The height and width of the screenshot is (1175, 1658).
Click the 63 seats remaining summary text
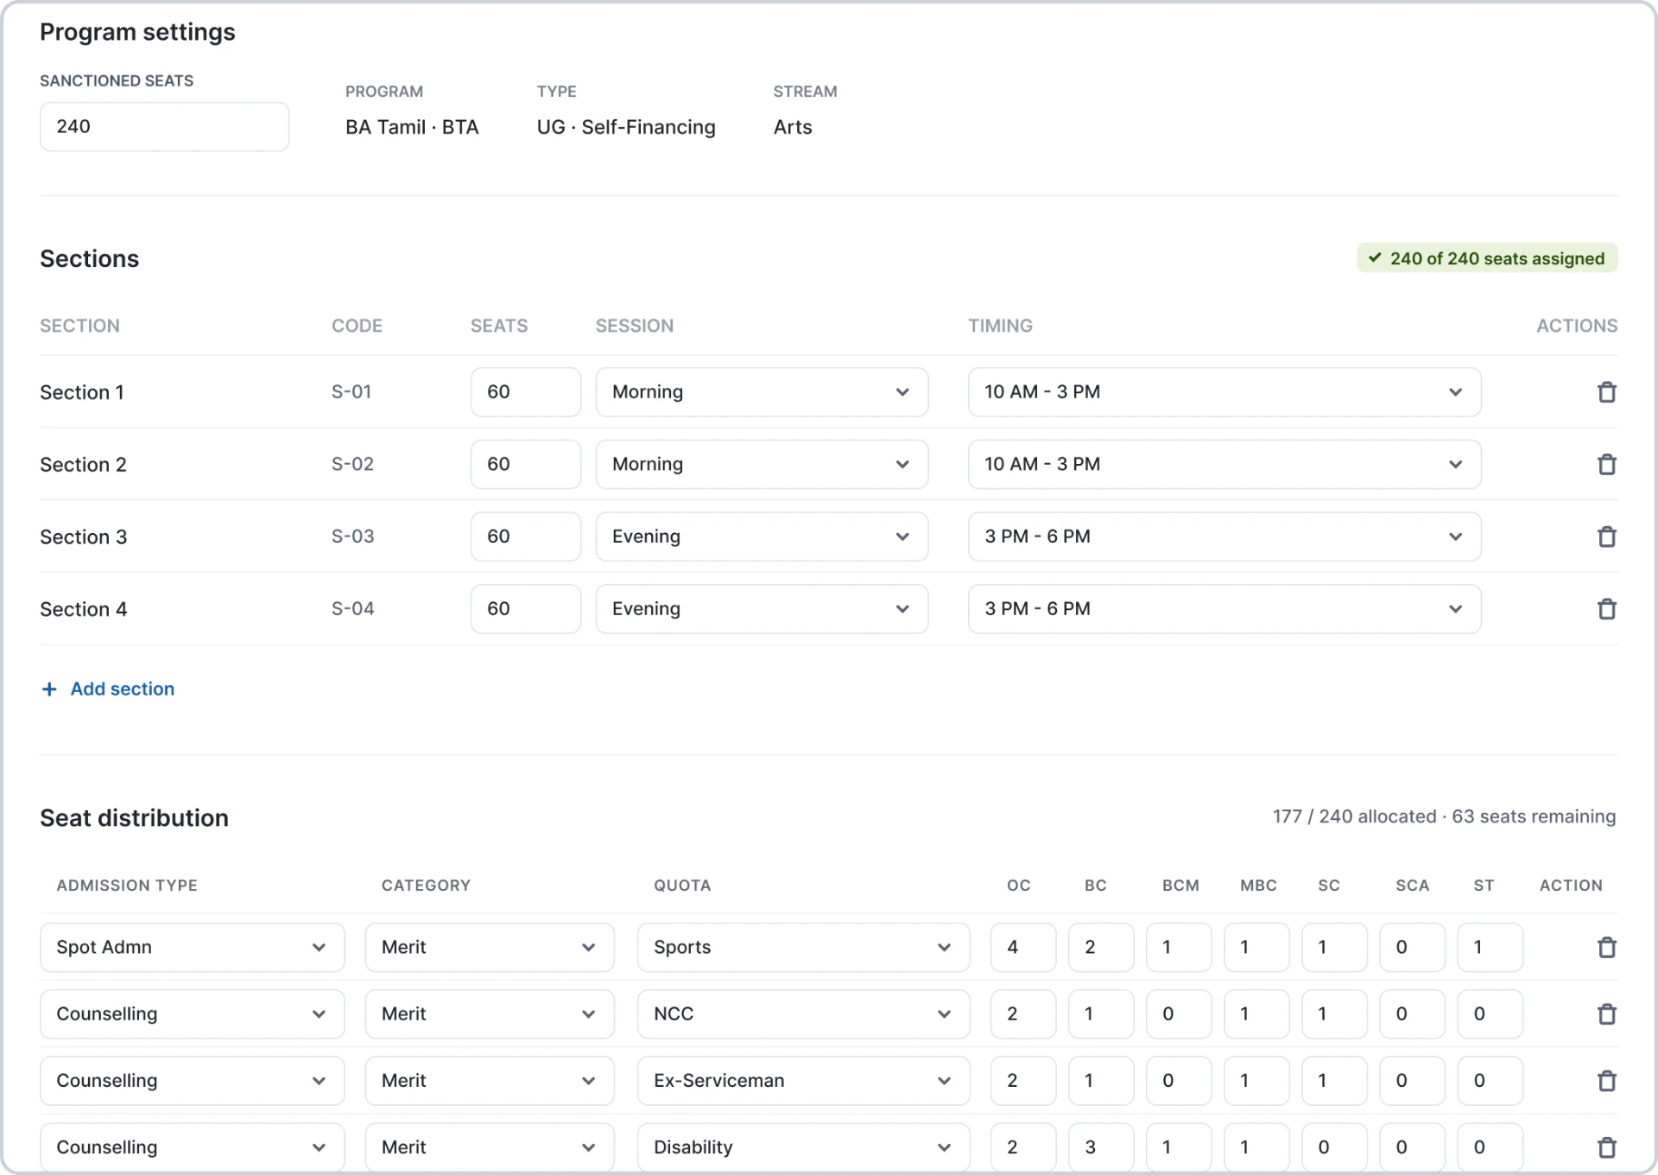pyautogui.click(x=1533, y=816)
